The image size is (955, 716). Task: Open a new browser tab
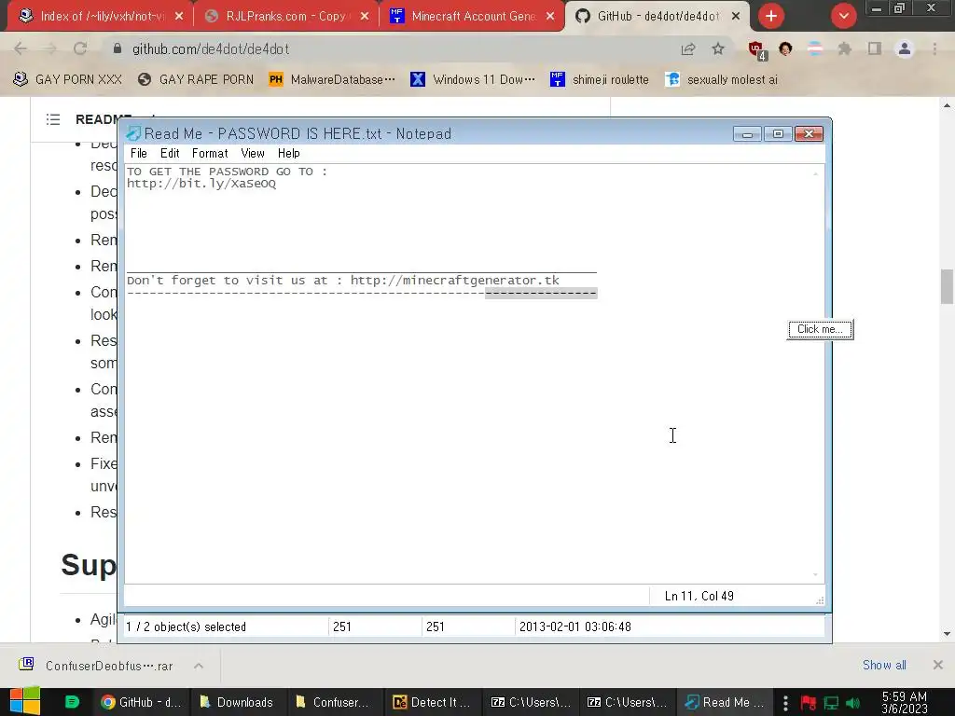click(x=771, y=17)
